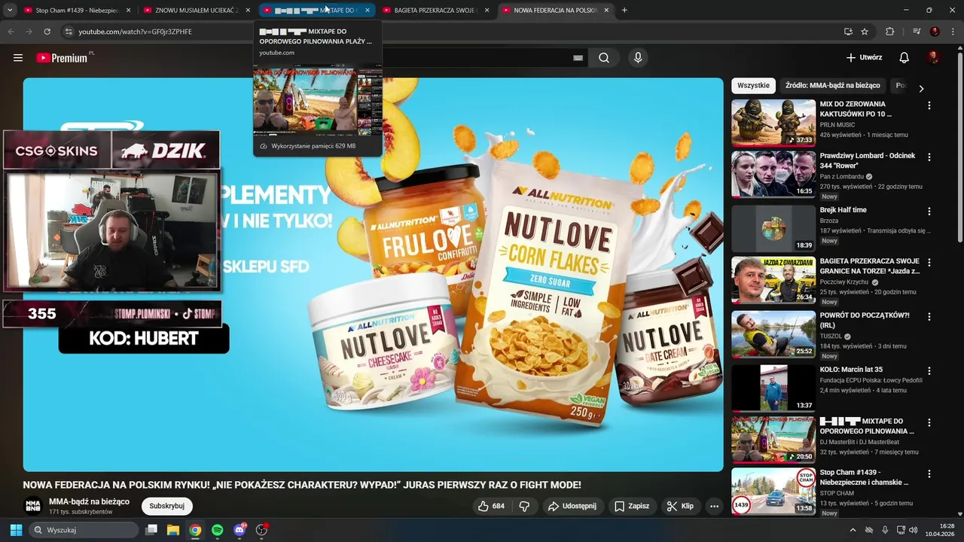Bookmark this page with star icon

[865, 32]
